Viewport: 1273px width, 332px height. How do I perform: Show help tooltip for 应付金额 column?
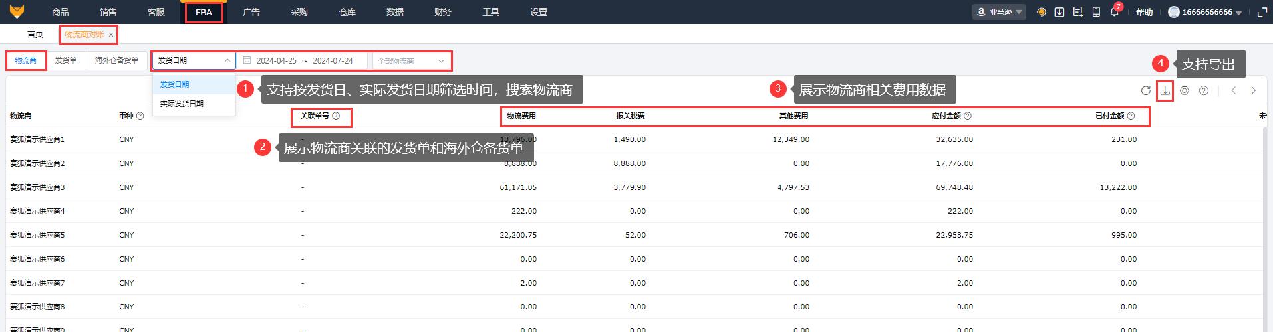point(968,116)
